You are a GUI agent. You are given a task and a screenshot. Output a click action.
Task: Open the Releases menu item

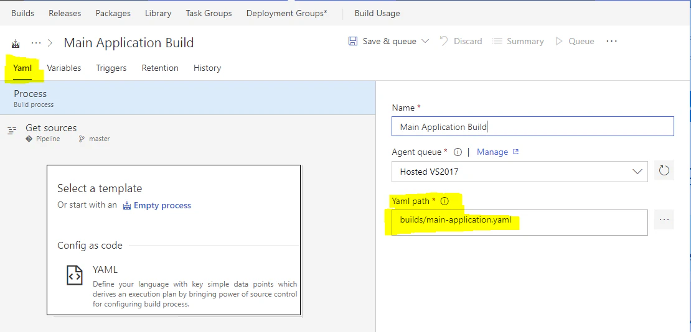(x=65, y=13)
